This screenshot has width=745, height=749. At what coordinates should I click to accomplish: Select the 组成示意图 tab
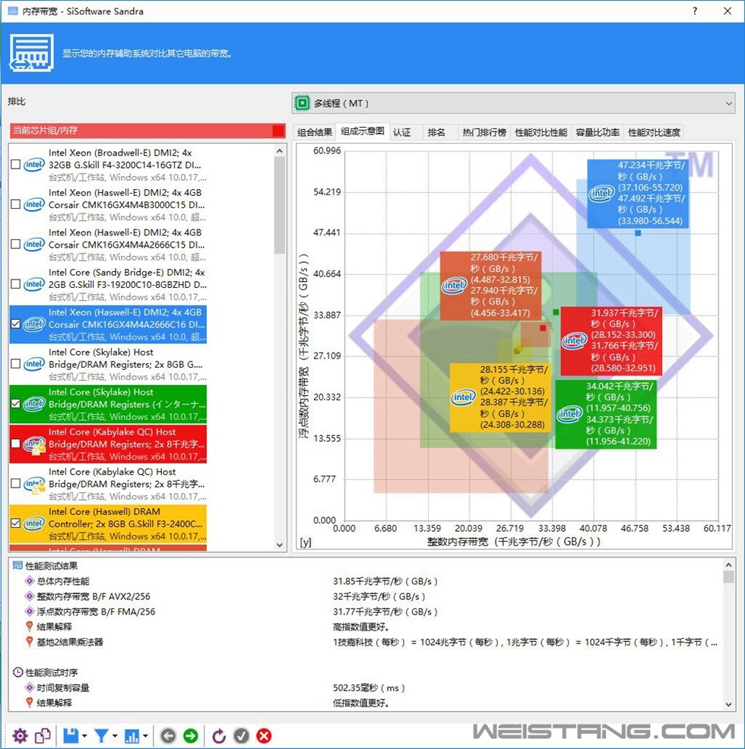pos(363,131)
